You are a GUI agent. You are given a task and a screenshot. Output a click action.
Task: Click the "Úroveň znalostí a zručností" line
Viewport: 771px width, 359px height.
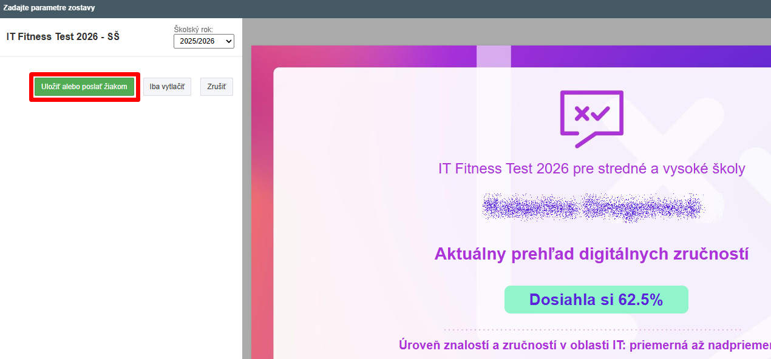tap(585, 345)
